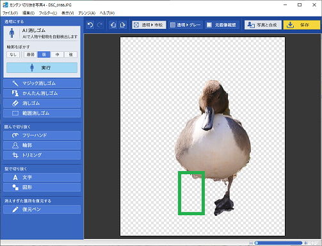Open the 表示(V) menu
Image resolution: width=322 pixels, height=246 pixels.
[67, 13]
